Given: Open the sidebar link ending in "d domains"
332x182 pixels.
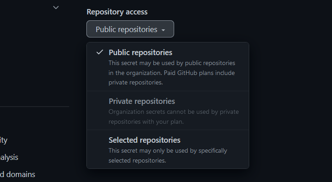Looking at the screenshot, I should point(17,174).
